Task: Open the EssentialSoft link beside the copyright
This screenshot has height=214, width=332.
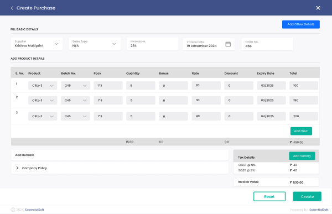Action: tap(34, 210)
